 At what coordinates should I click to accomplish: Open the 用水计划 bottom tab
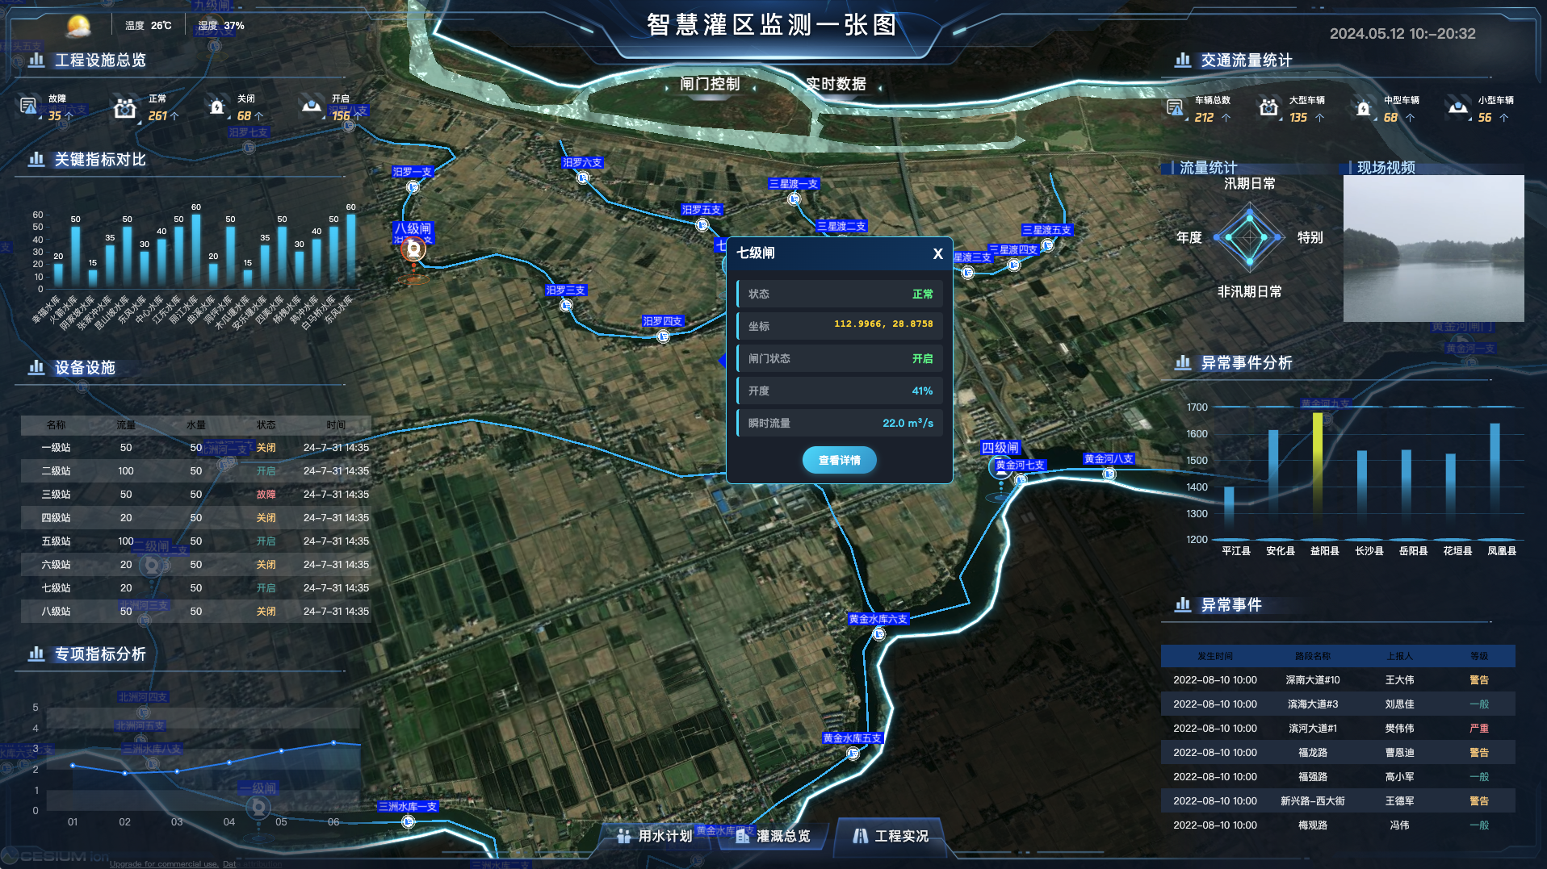click(x=655, y=836)
